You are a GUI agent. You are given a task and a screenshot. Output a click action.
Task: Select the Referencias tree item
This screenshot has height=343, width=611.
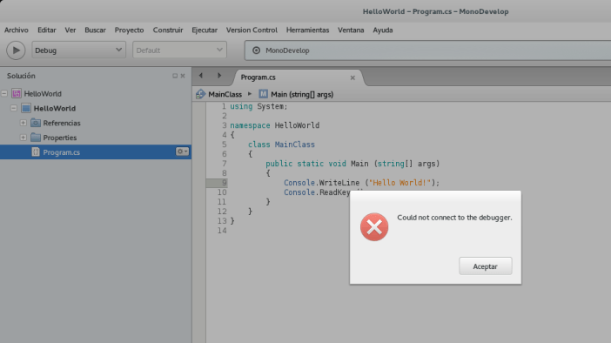coord(62,123)
